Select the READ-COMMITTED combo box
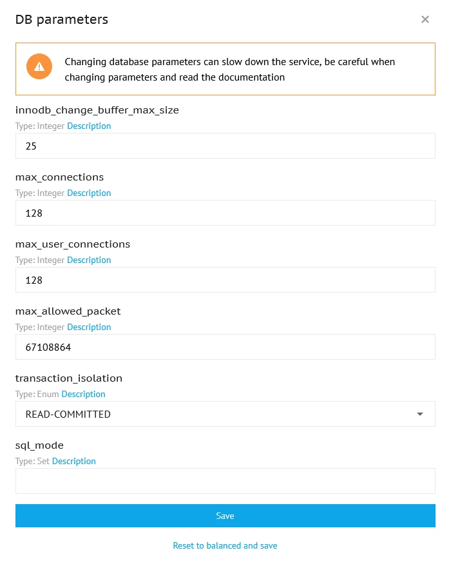451x566 pixels. pyautogui.click(x=213, y=414)
